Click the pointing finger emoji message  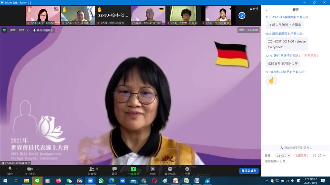tap(271, 80)
